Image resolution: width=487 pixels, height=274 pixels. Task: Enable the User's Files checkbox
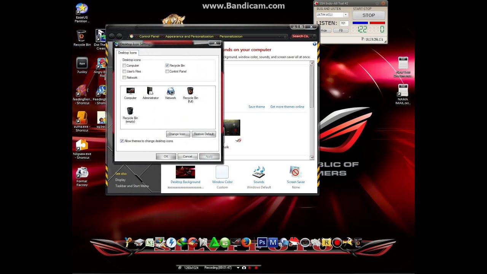[x=124, y=72]
